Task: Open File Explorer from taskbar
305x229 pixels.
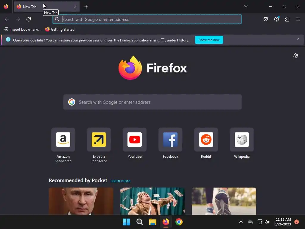Action: [x=153, y=222]
